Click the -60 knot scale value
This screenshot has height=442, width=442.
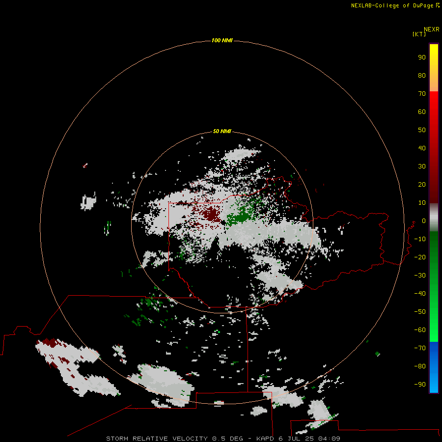(420, 330)
